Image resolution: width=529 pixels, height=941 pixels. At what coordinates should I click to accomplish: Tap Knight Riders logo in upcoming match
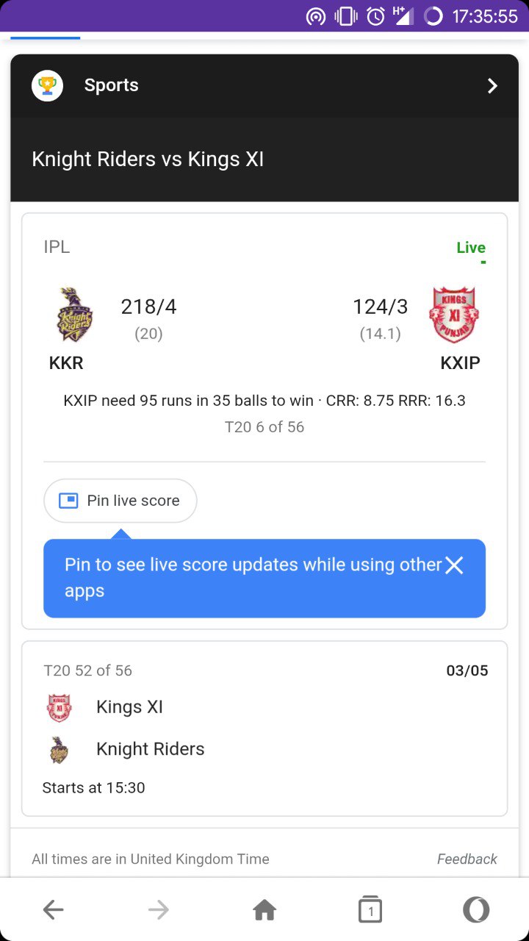60,750
